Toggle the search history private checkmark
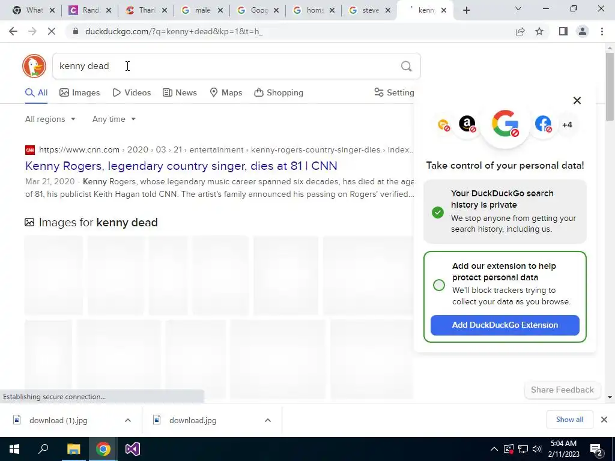 click(x=438, y=212)
